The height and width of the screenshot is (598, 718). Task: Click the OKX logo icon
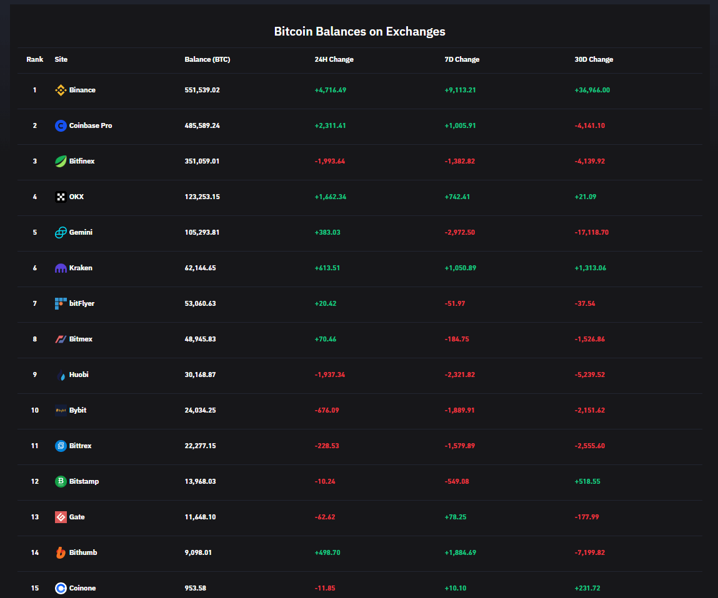click(60, 197)
